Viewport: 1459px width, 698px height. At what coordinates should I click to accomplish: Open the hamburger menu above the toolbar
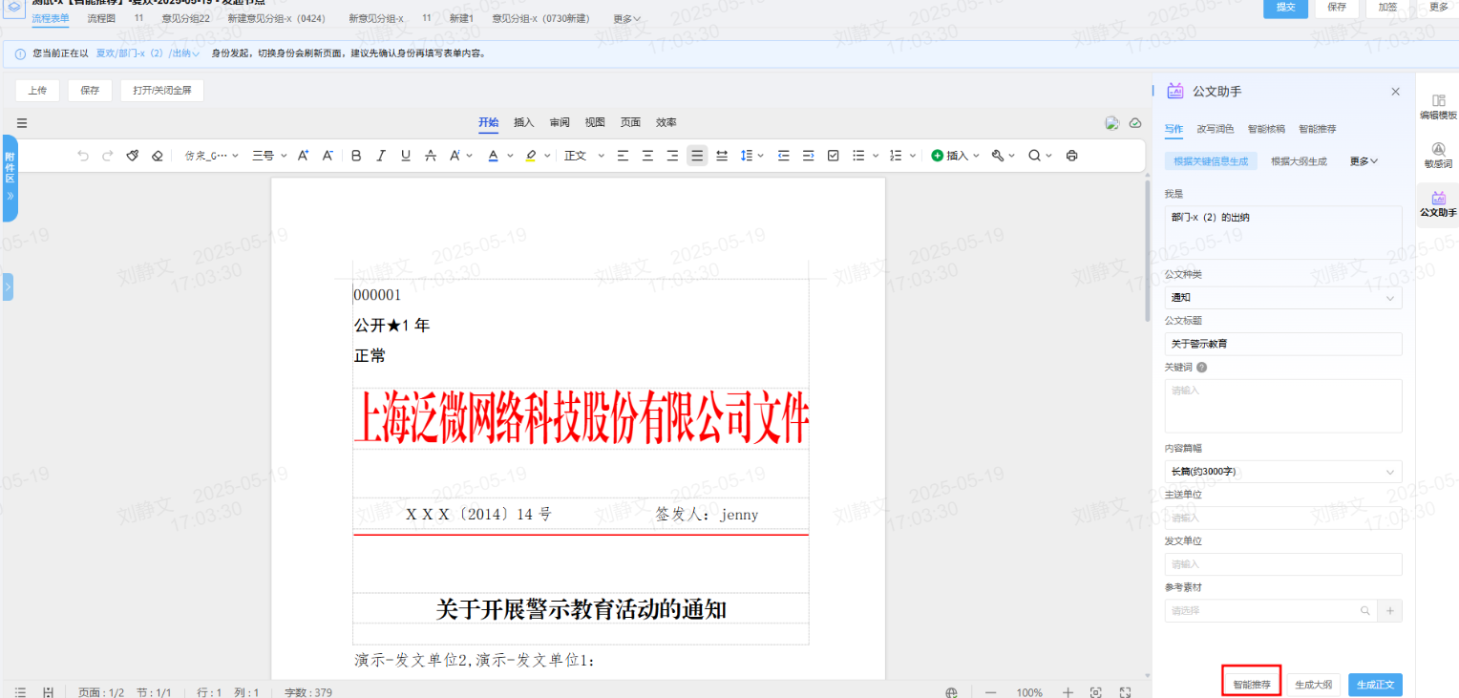(22, 123)
